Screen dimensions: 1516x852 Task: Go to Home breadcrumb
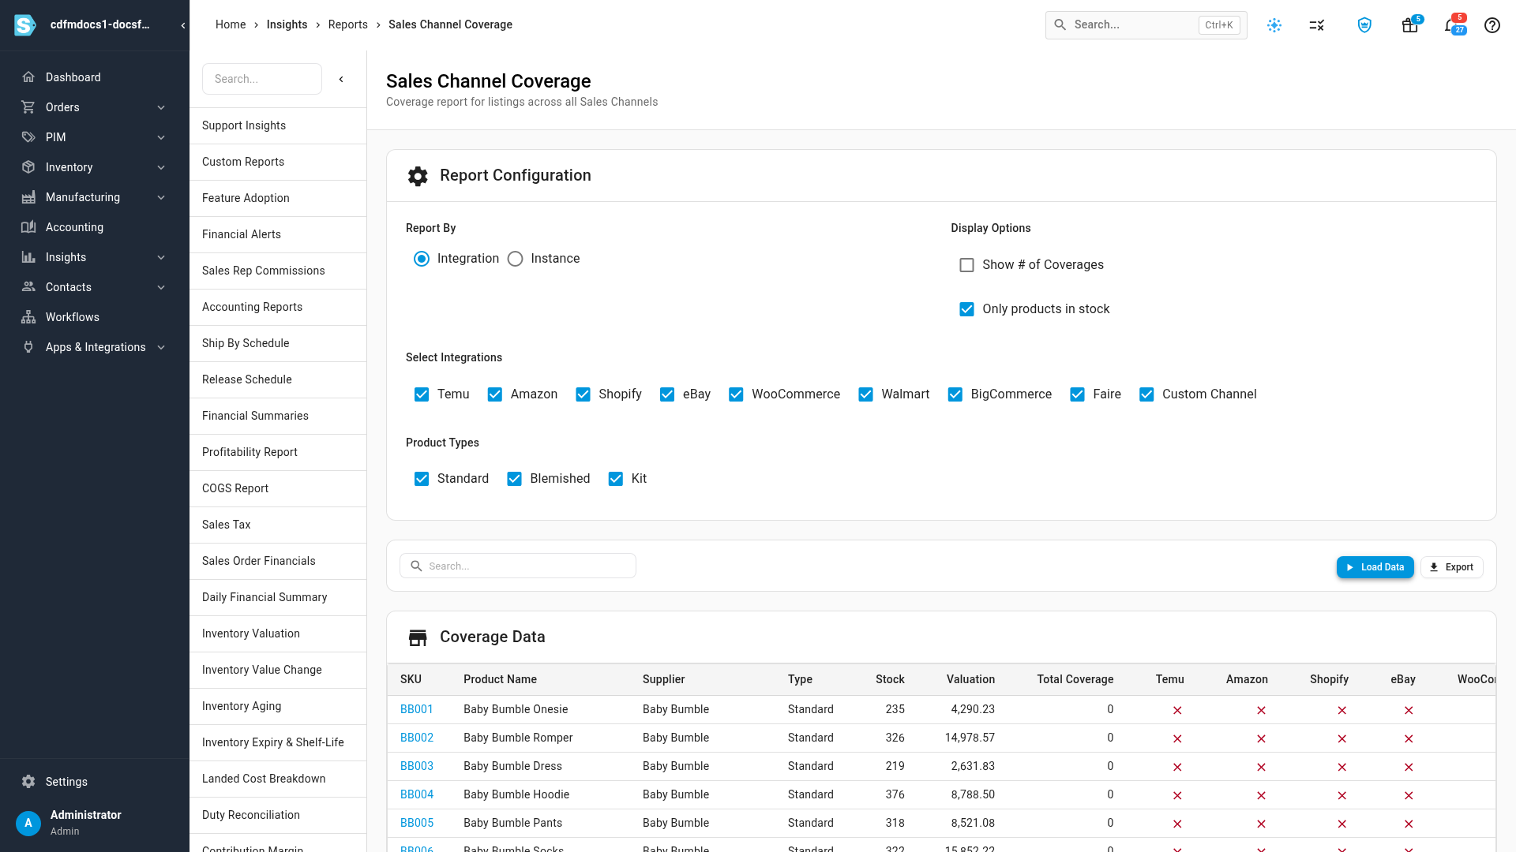[231, 24]
